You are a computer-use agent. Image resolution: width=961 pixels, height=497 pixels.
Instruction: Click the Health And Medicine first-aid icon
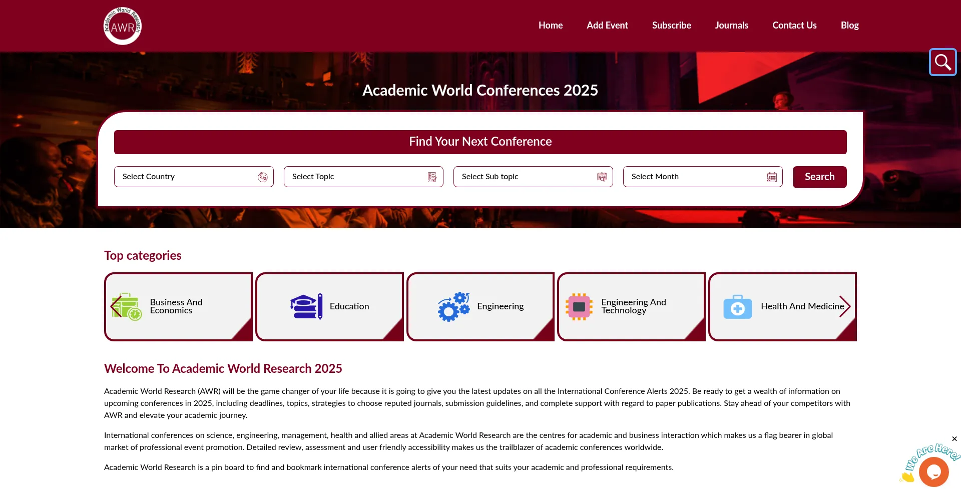point(737,307)
